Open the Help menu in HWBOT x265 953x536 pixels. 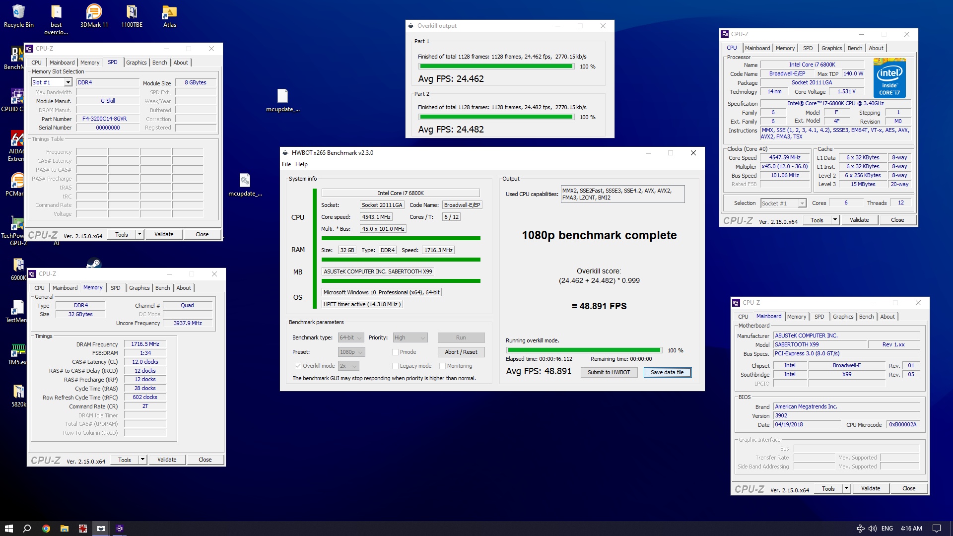point(301,164)
